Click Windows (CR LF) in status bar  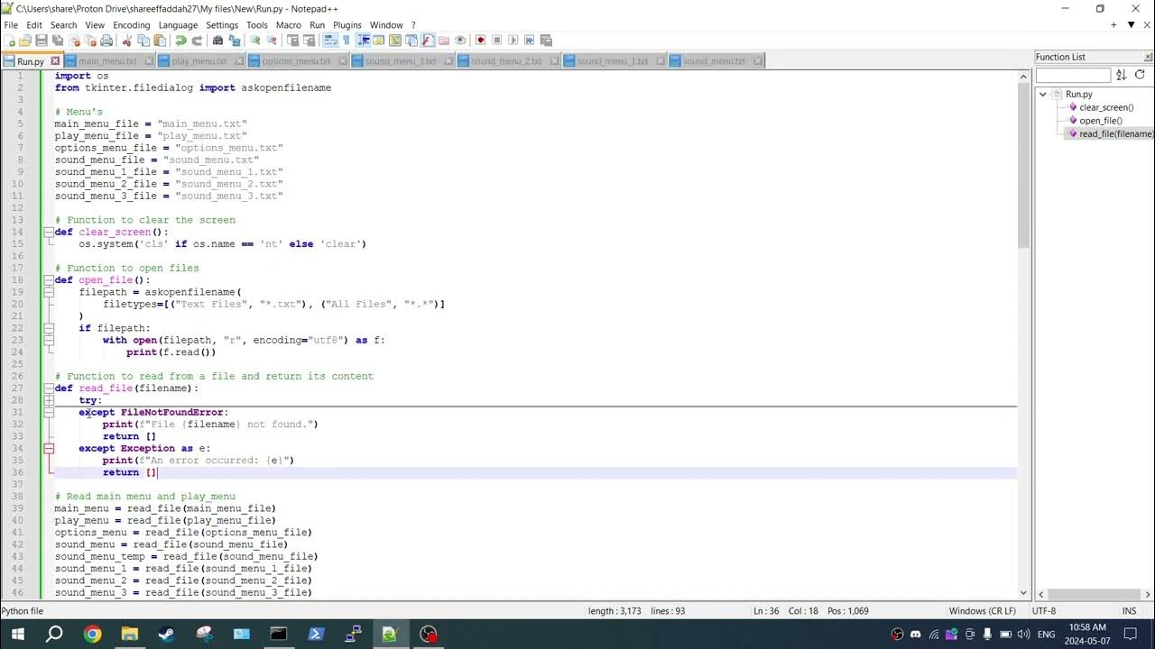pyautogui.click(x=983, y=611)
